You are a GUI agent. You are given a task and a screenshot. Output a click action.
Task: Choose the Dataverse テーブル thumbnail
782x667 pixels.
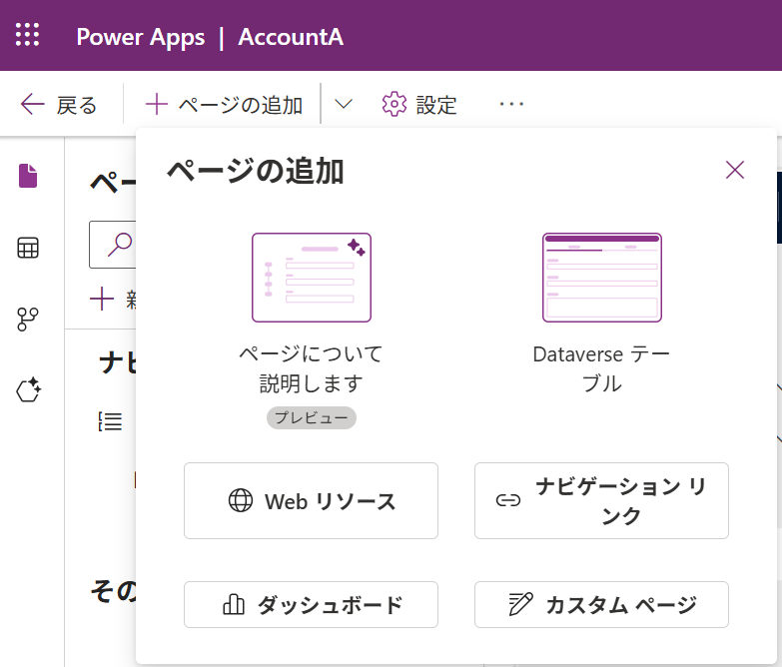click(x=602, y=278)
